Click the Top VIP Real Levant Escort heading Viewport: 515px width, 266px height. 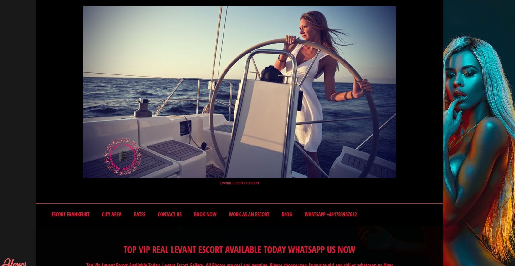point(239,249)
